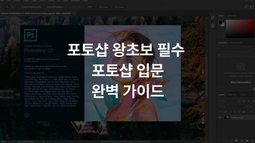Enable Zoom All Windows checkbox
255x143 pixels.
[45, 7]
